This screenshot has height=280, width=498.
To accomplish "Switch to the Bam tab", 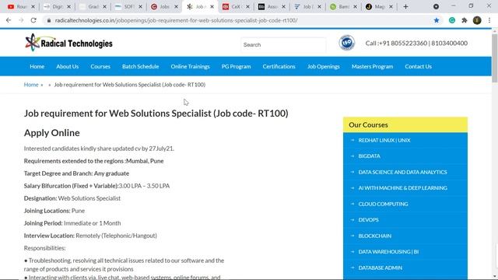I will tap(342, 7).
